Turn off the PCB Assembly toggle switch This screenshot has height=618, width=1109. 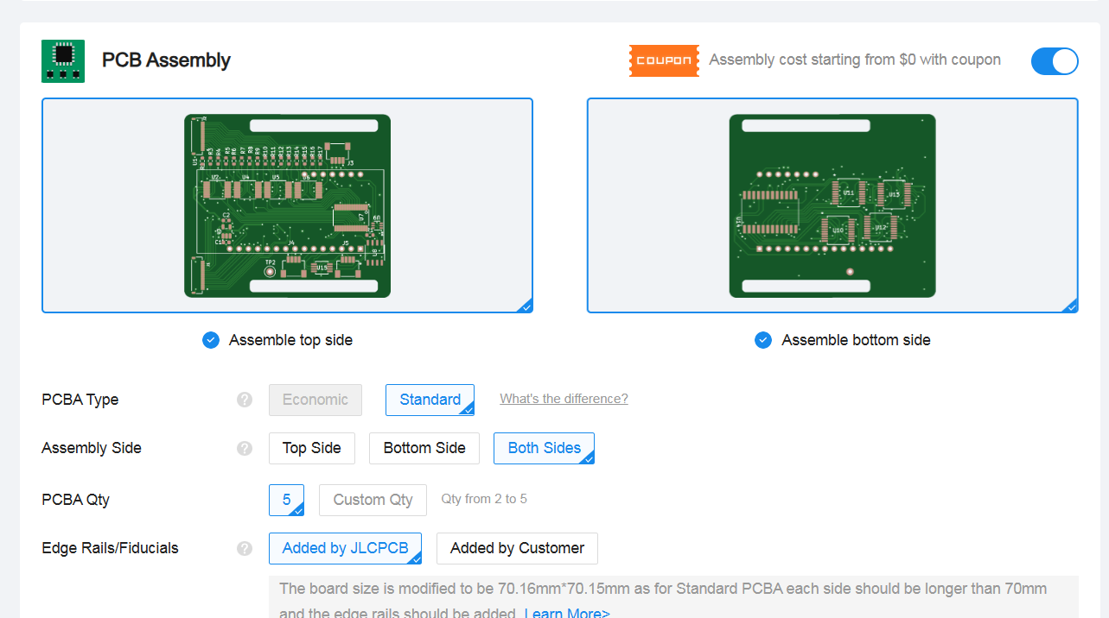tap(1054, 60)
